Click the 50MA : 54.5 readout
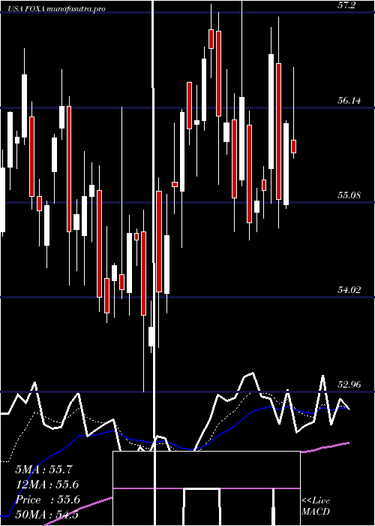 click(x=46, y=515)
